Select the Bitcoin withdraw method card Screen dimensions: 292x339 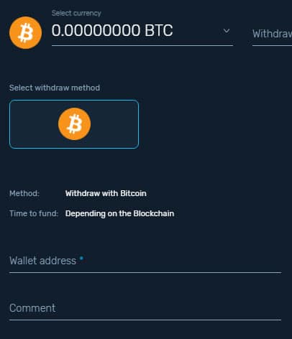pyautogui.click(x=74, y=124)
